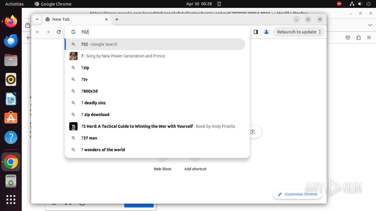The width and height of the screenshot is (376, 211).
Task: Choose the '7 zip download' suggestion
Action: pos(155,115)
